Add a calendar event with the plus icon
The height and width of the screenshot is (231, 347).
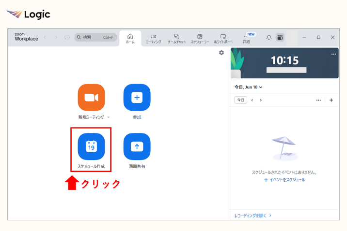pyautogui.click(x=331, y=100)
